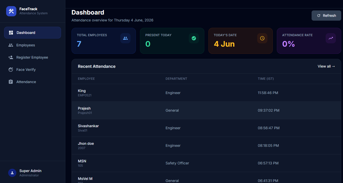Click Engineer department in Jhon doe row
This screenshot has height=183, width=343.
[173, 146]
